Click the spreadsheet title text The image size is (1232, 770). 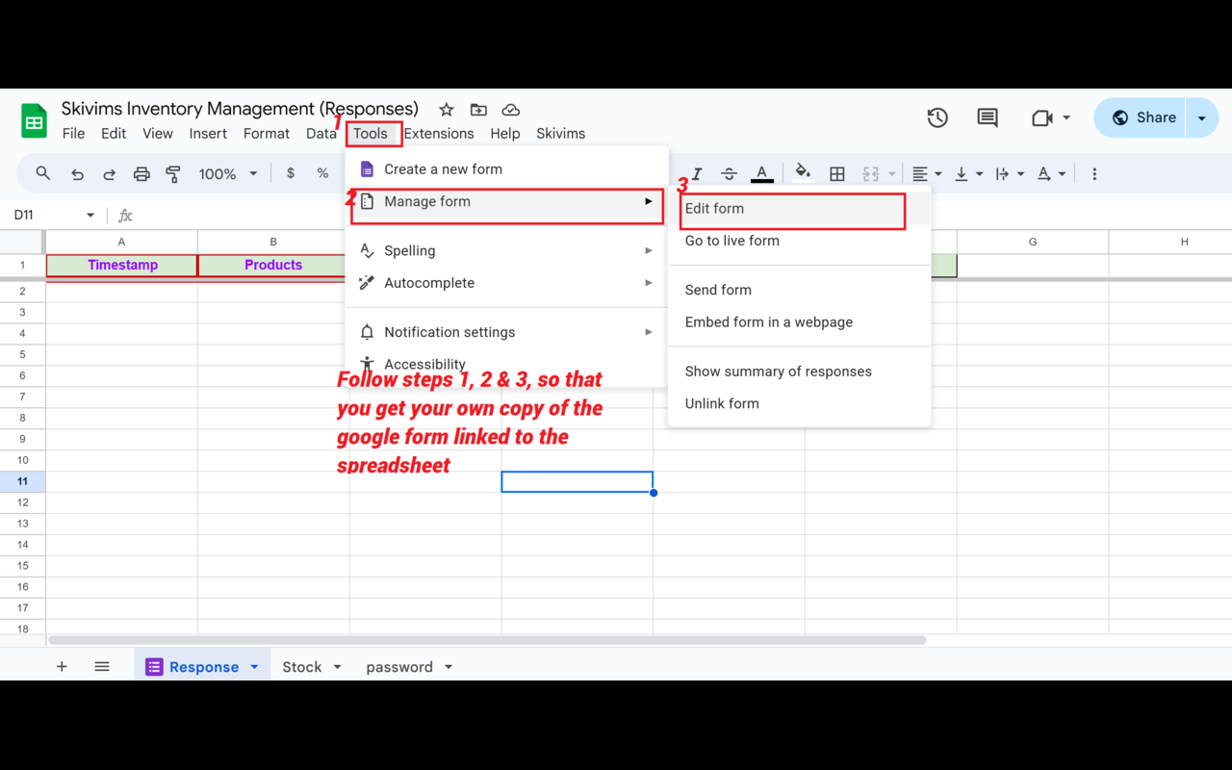[240, 109]
